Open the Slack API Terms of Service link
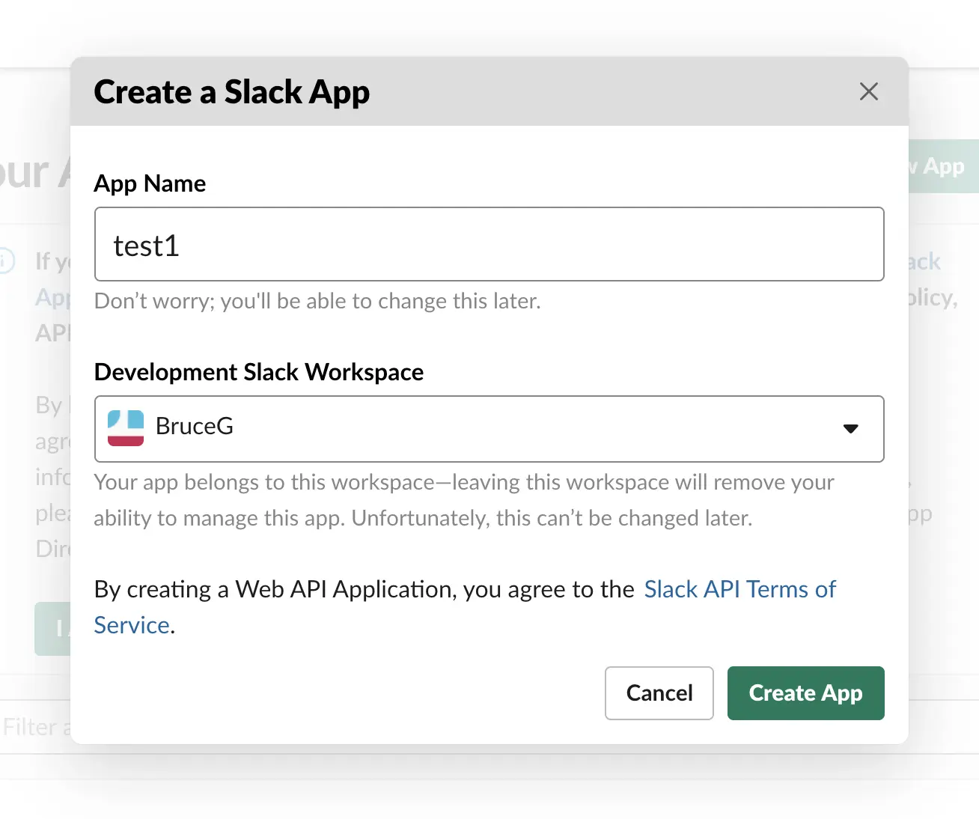The image size is (979, 819). 739,590
